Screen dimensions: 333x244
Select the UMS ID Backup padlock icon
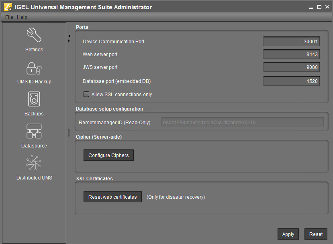coord(34,68)
